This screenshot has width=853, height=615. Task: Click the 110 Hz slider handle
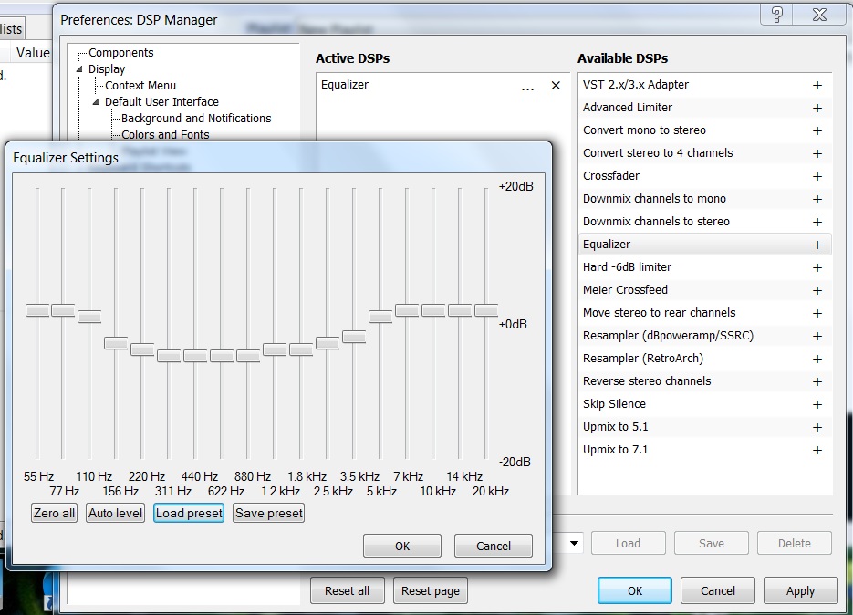(89, 317)
